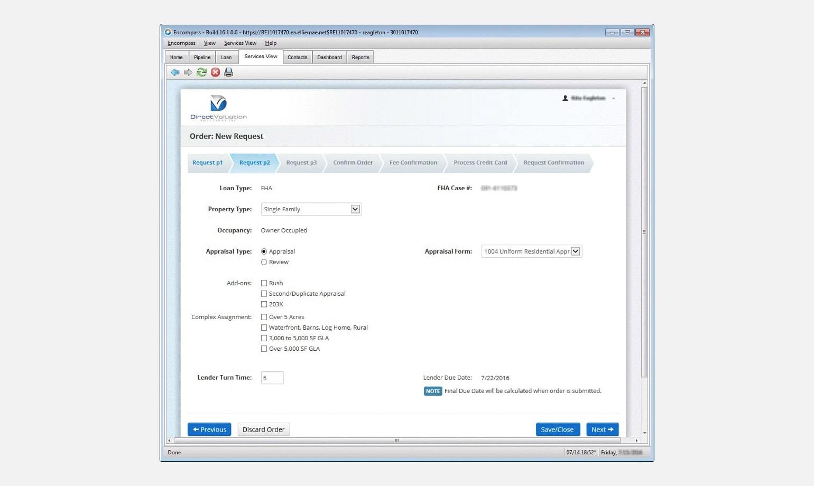Click the Discard Order button

(x=263, y=429)
